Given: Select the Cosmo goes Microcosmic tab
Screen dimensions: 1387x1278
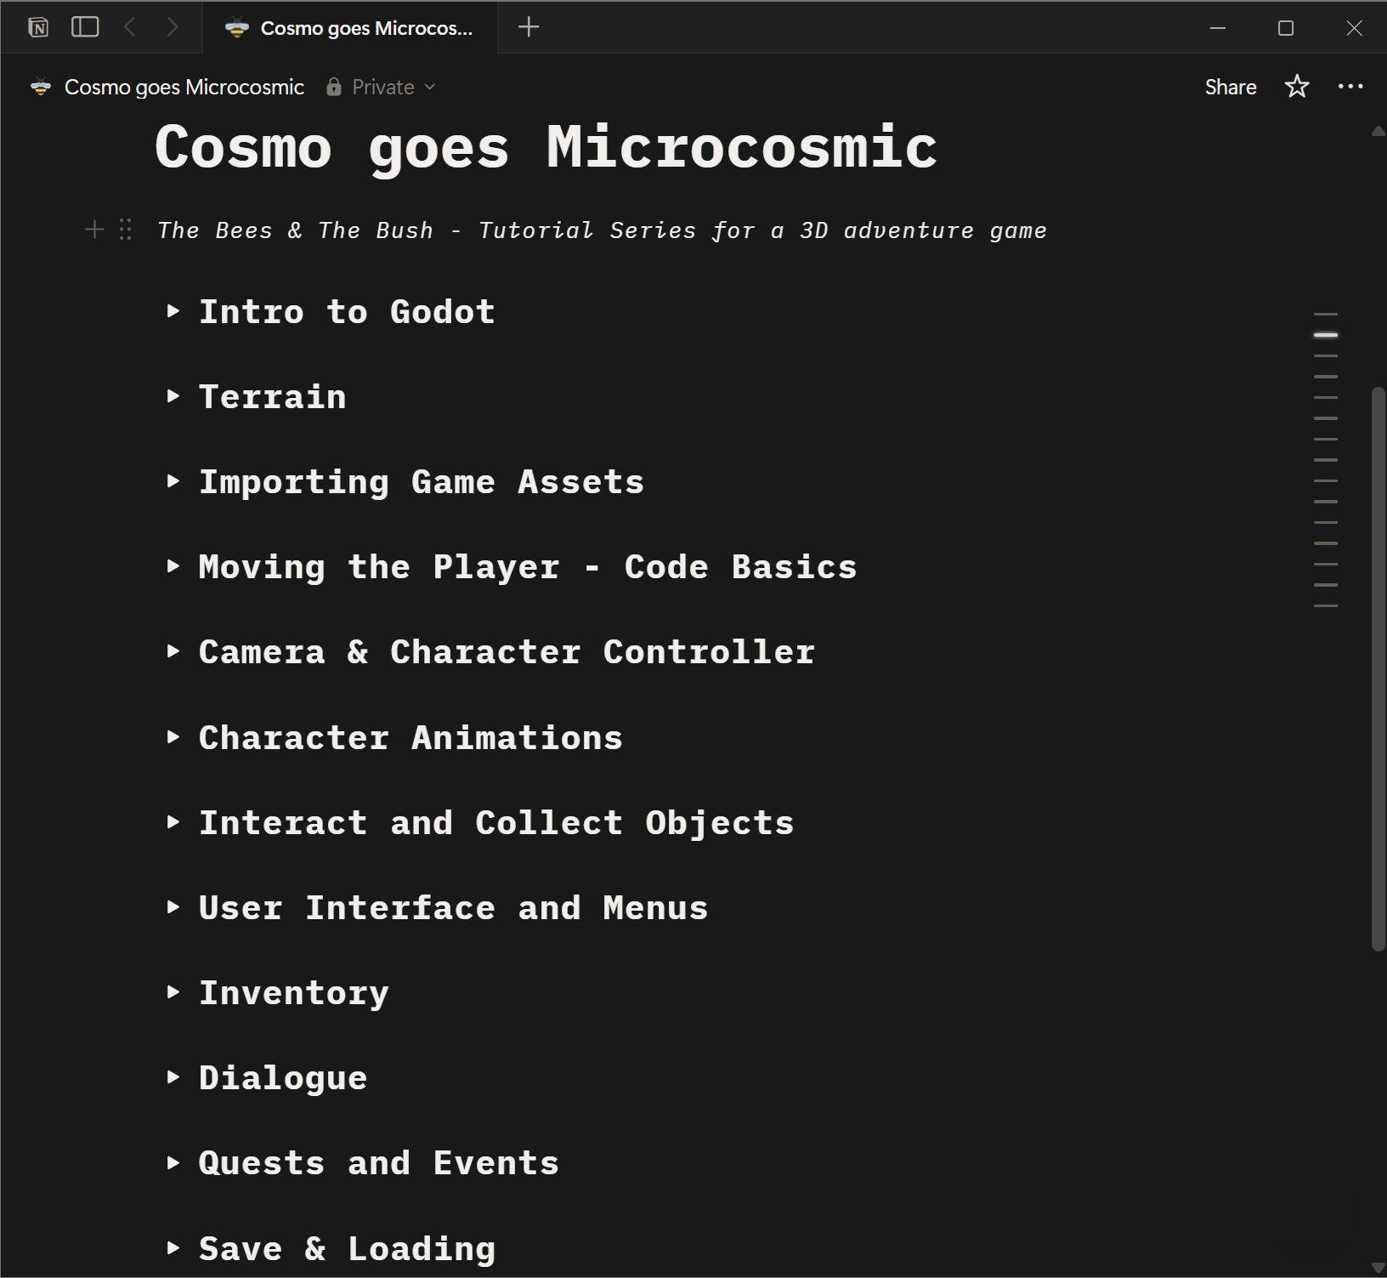Looking at the screenshot, I should tap(350, 28).
